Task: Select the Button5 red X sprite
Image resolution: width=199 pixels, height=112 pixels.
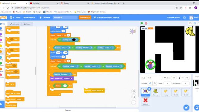Action: 146,101
